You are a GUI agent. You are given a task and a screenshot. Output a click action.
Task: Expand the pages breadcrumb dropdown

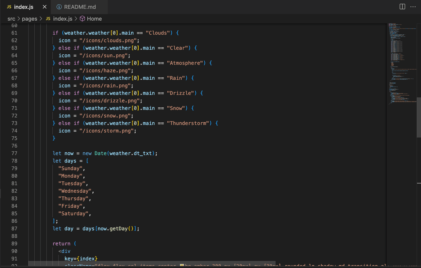(x=29, y=19)
